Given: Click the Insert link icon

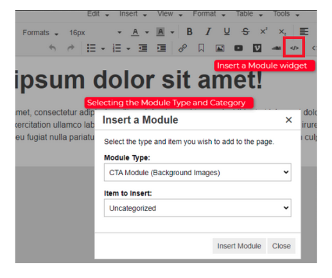Looking at the screenshot, I should click(x=182, y=48).
